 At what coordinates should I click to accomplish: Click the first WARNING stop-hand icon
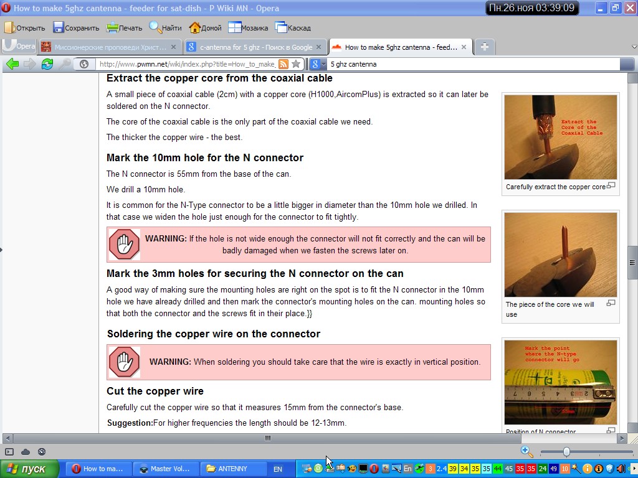[124, 244]
